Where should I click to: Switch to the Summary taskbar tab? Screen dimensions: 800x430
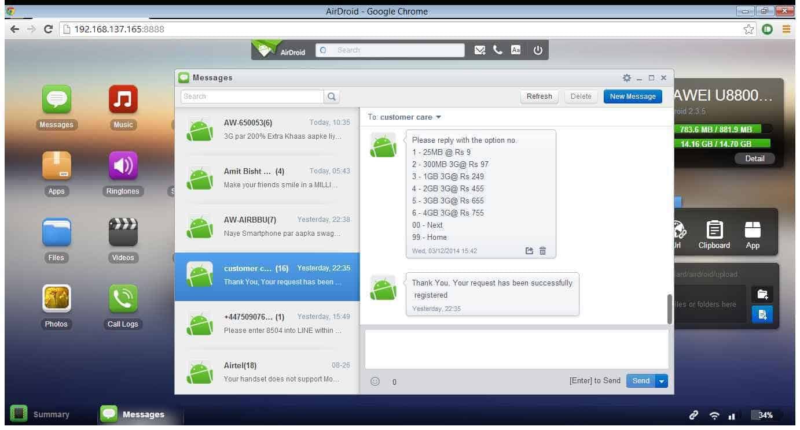[x=41, y=414]
